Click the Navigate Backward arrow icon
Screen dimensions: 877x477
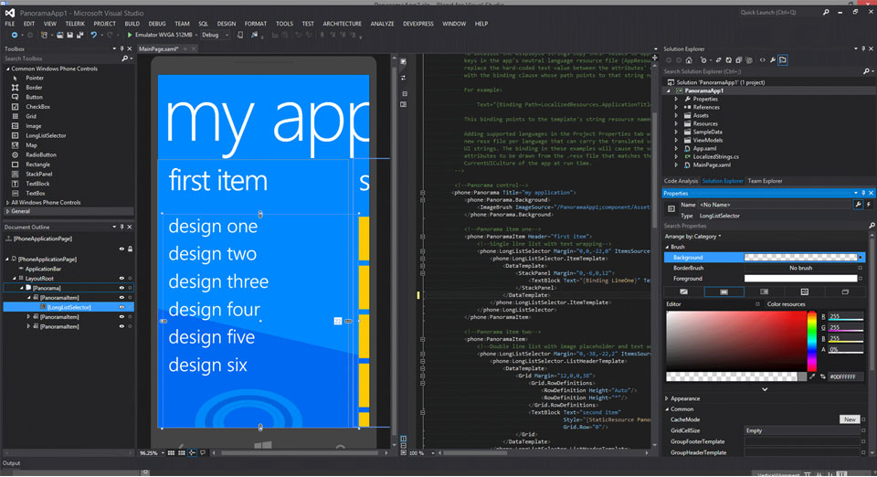(x=15, y=35)
